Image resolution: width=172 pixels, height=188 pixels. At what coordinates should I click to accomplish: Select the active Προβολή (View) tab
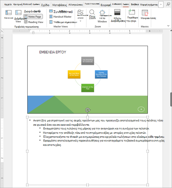(126, 4)
